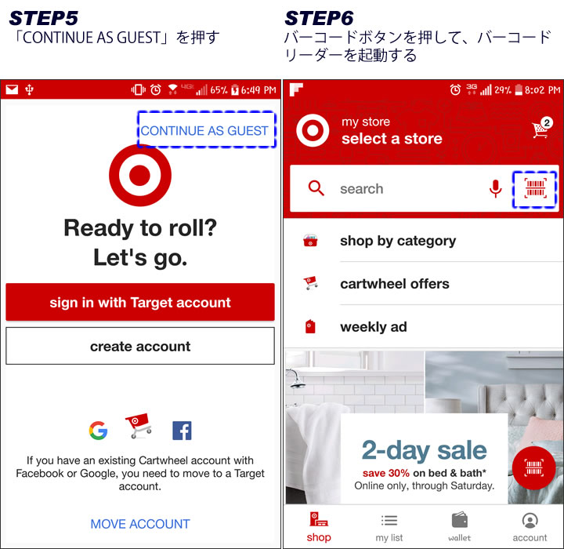Tap the Facebook logo icon

182,431
